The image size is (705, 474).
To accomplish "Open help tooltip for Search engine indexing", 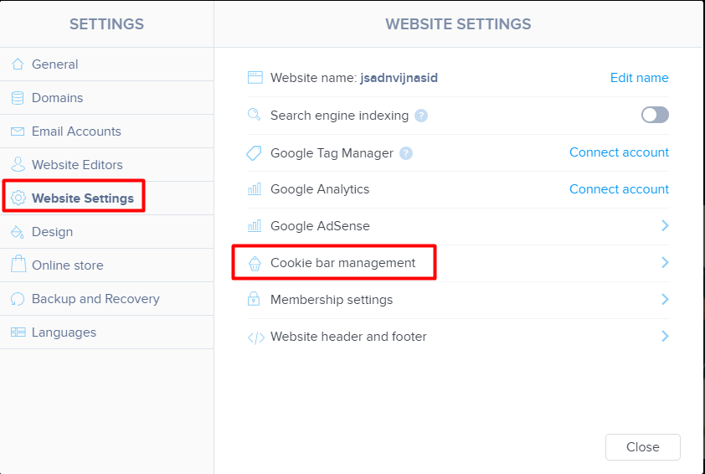I will (421, 116).
